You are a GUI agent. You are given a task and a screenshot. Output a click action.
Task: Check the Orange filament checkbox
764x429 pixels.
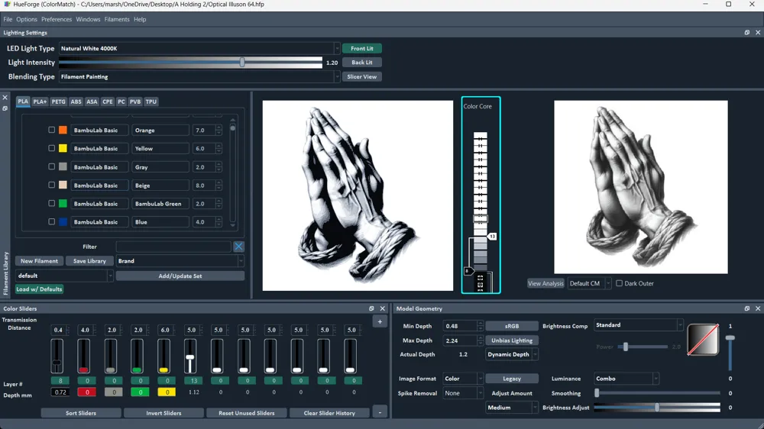click(x=51, y=130)
